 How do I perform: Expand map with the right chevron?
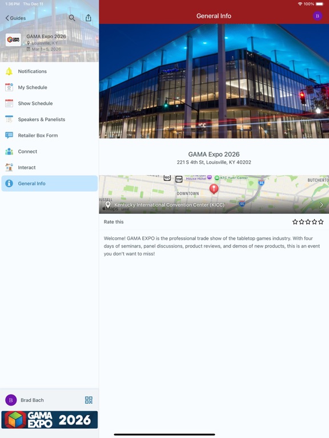(x=322, y=205)
